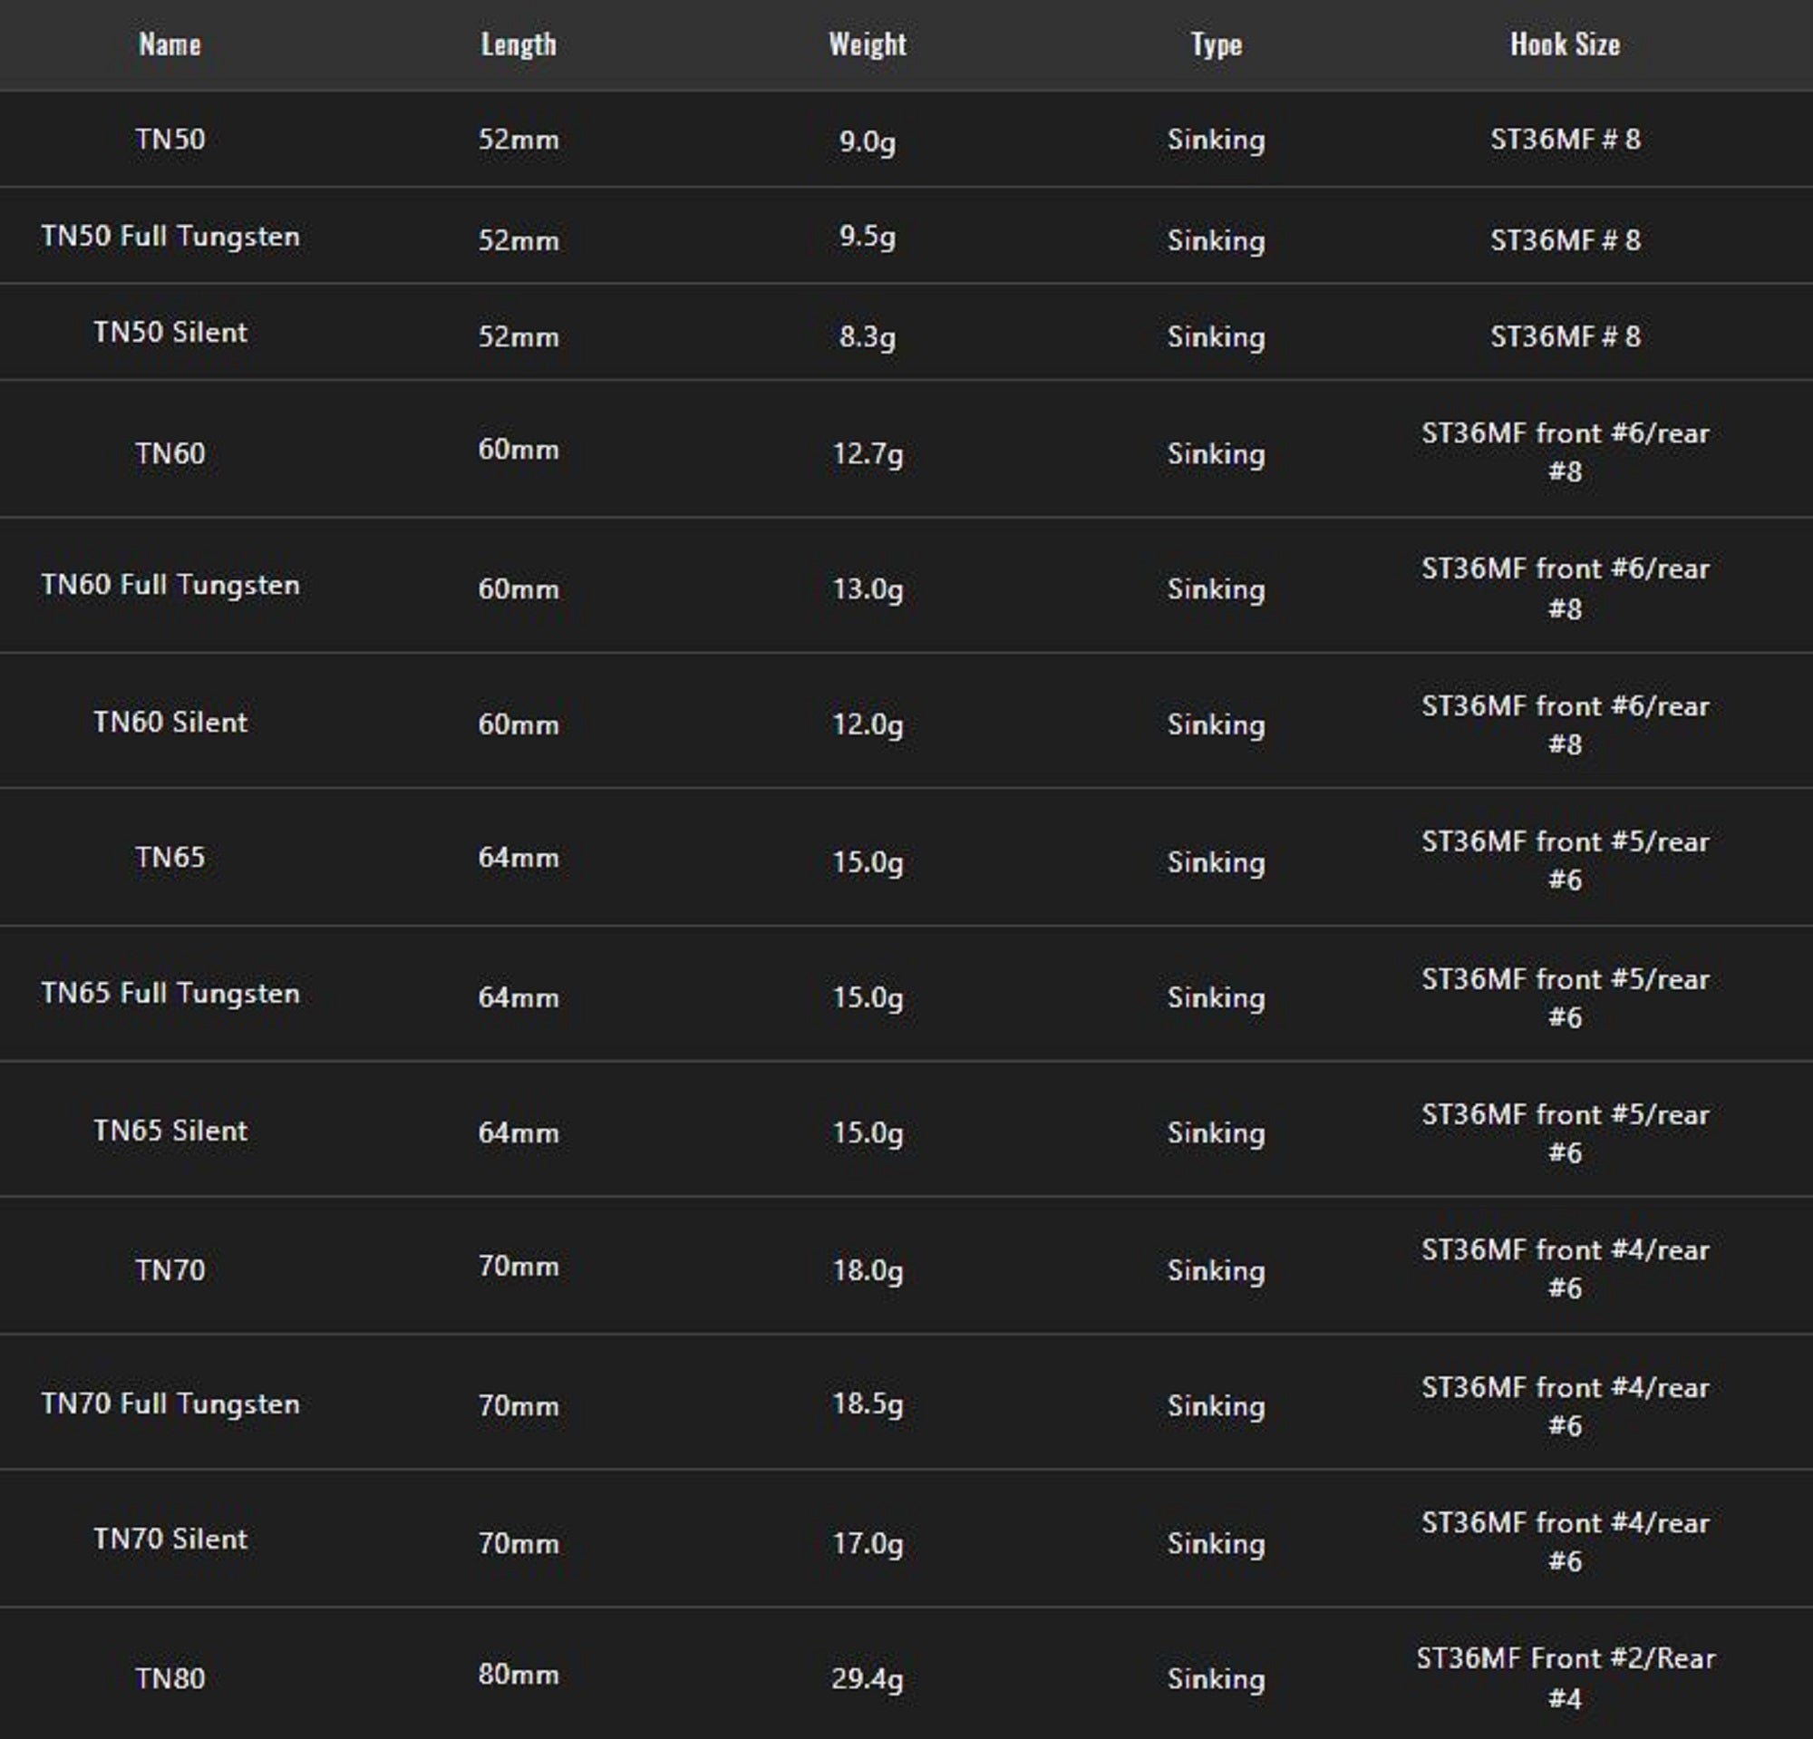Viewport: 1813px width, 1739px height.
Task: Click the 80mm length value
Action: [518, 1675]
